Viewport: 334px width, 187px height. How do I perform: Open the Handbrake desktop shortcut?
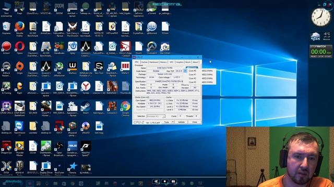pyautogui.click(x=59, y=47)
